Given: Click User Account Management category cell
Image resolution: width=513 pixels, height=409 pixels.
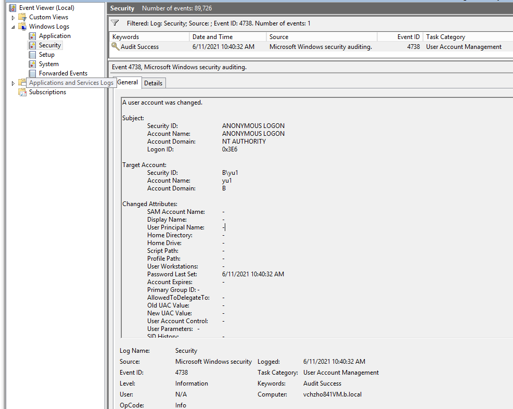Looking at the screenshot, I should click(464, 47).
